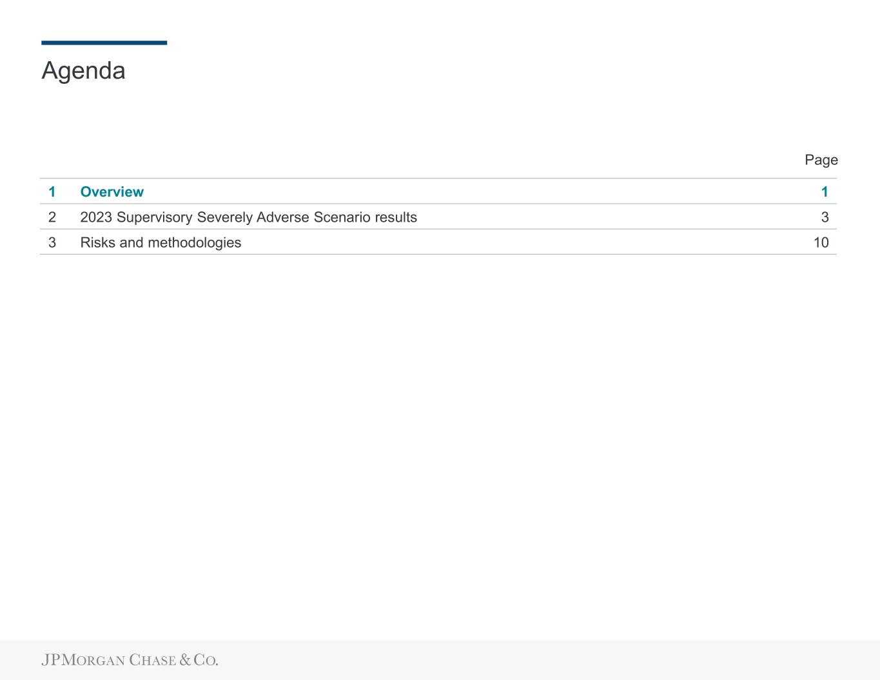This screenshot has height=680, width=880.
Task: Click the blue accent bar above Agenda
Action: (x=104, y=43)
